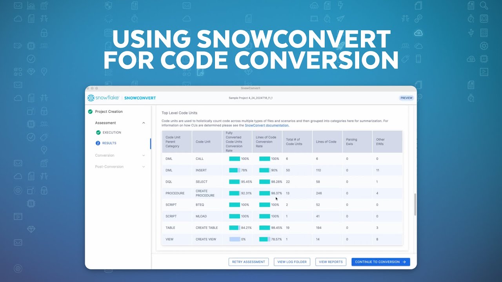
Task: Click the CREATE TABLE code unit cell
Action: (x=207, y=228)
